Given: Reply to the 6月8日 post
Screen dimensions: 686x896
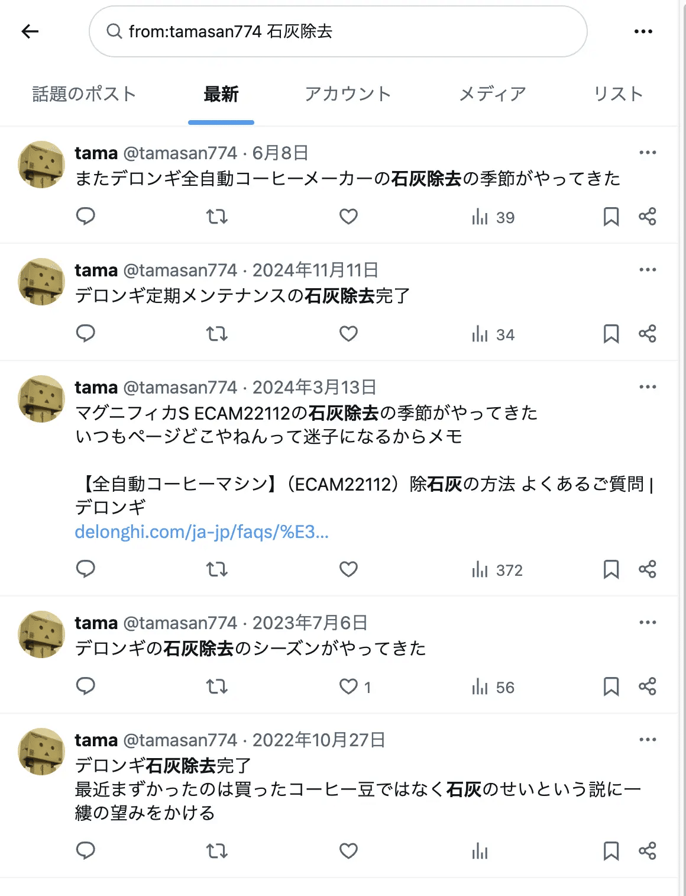Looking at the screenshot, I should pos(86,217).
